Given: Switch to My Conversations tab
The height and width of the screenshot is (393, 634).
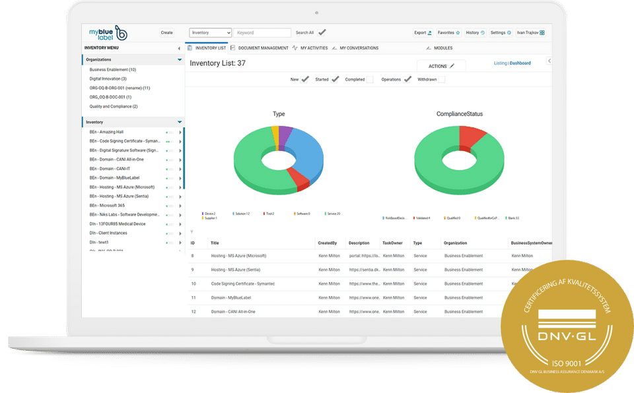Looking at the screenshot, I should [x=355, y=48].
